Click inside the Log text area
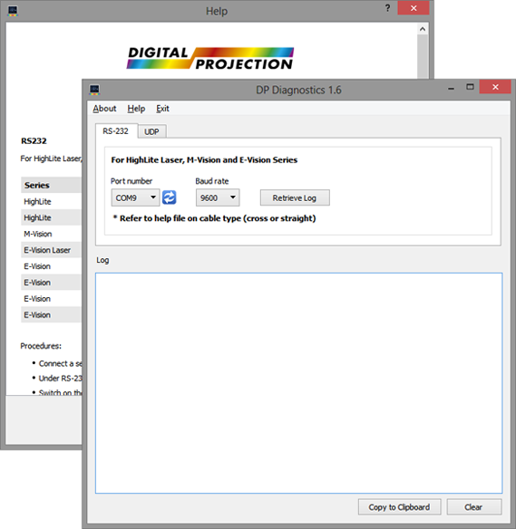516x529 pixels. click(x=299, y=383)
